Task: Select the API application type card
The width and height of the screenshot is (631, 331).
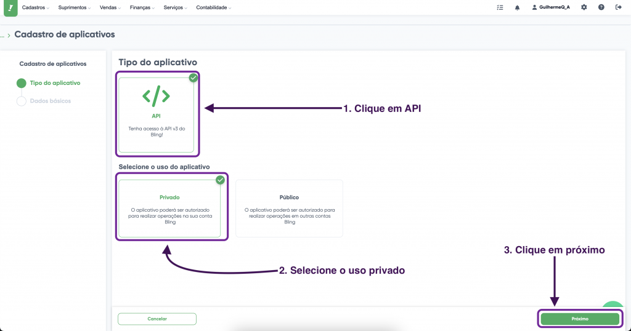Action: (156, 114)
